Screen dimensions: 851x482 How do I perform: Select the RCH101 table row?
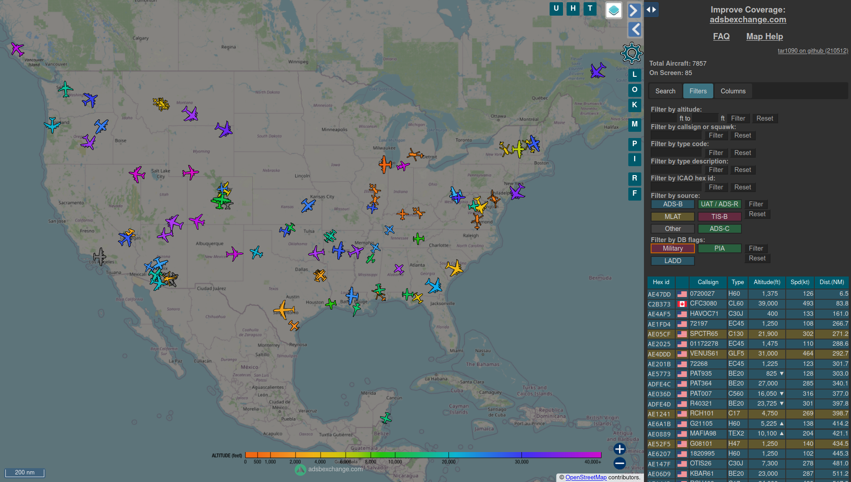pos(748,414)
